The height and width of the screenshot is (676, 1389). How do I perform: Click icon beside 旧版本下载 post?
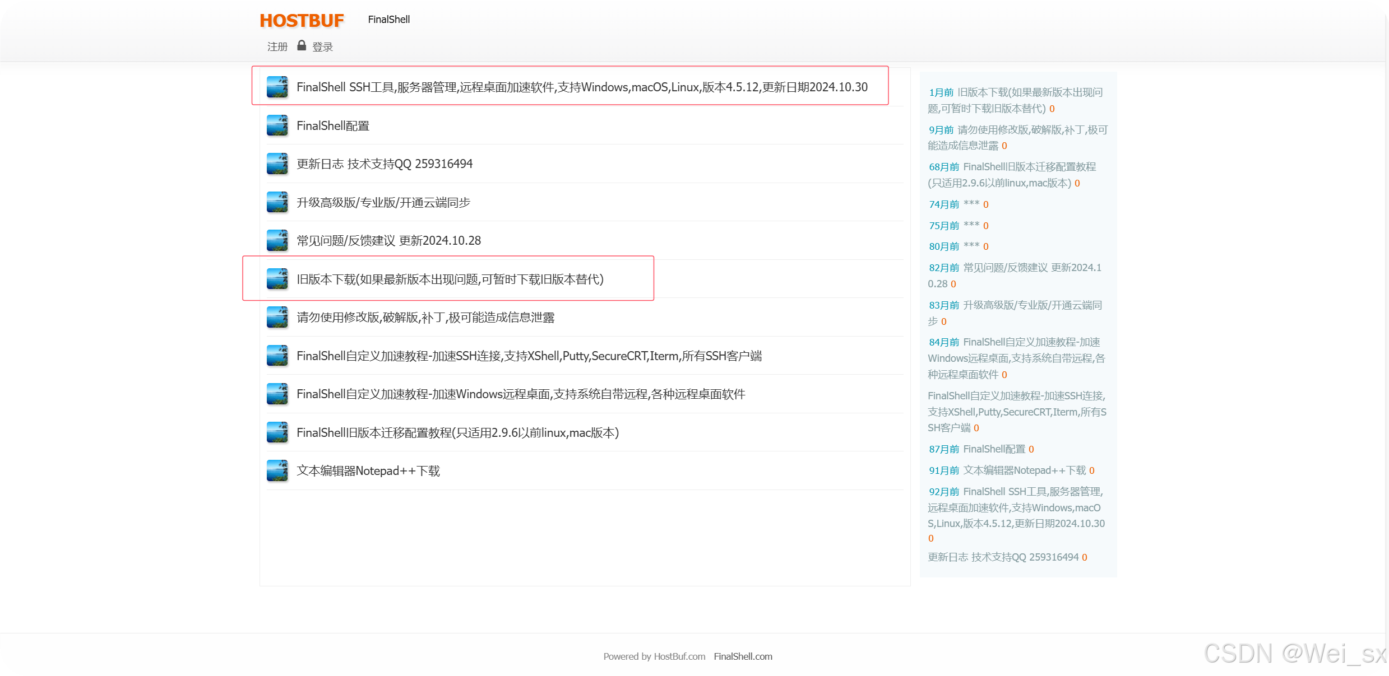pos(277,279)
